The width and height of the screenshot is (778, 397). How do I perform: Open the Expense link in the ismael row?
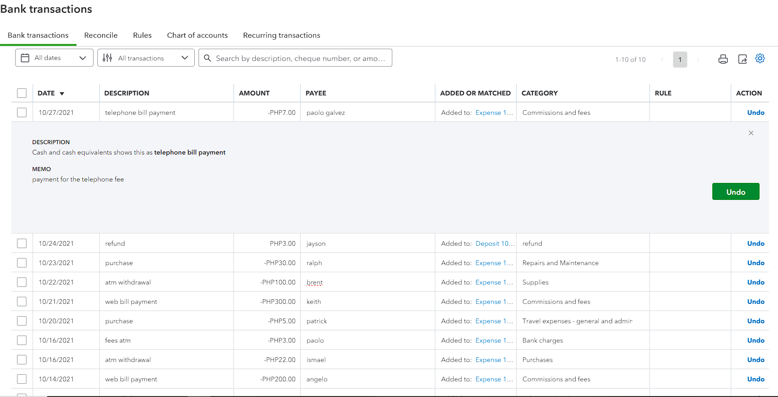click(494, 360)
